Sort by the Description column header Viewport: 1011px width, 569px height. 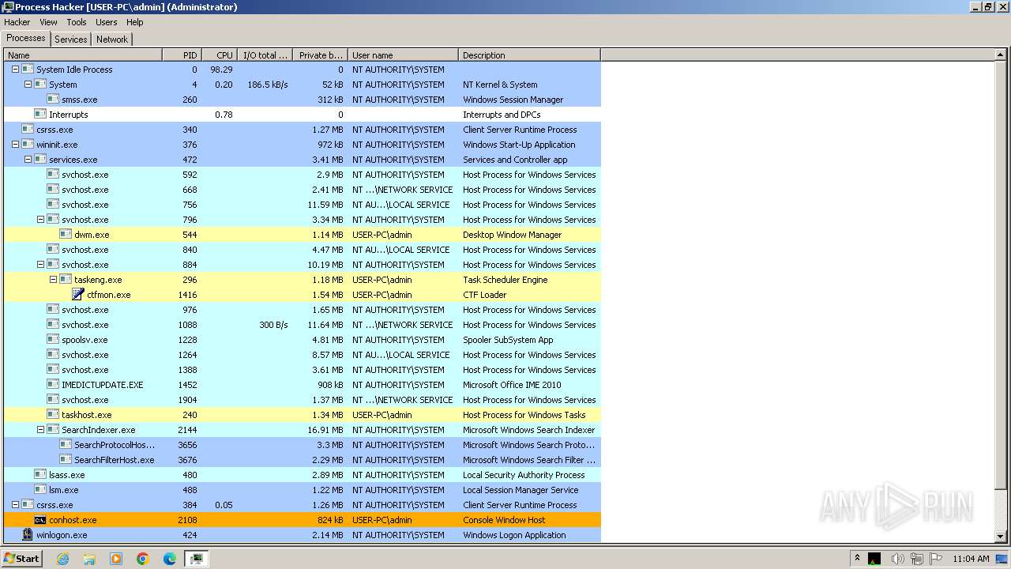(529, 55)
